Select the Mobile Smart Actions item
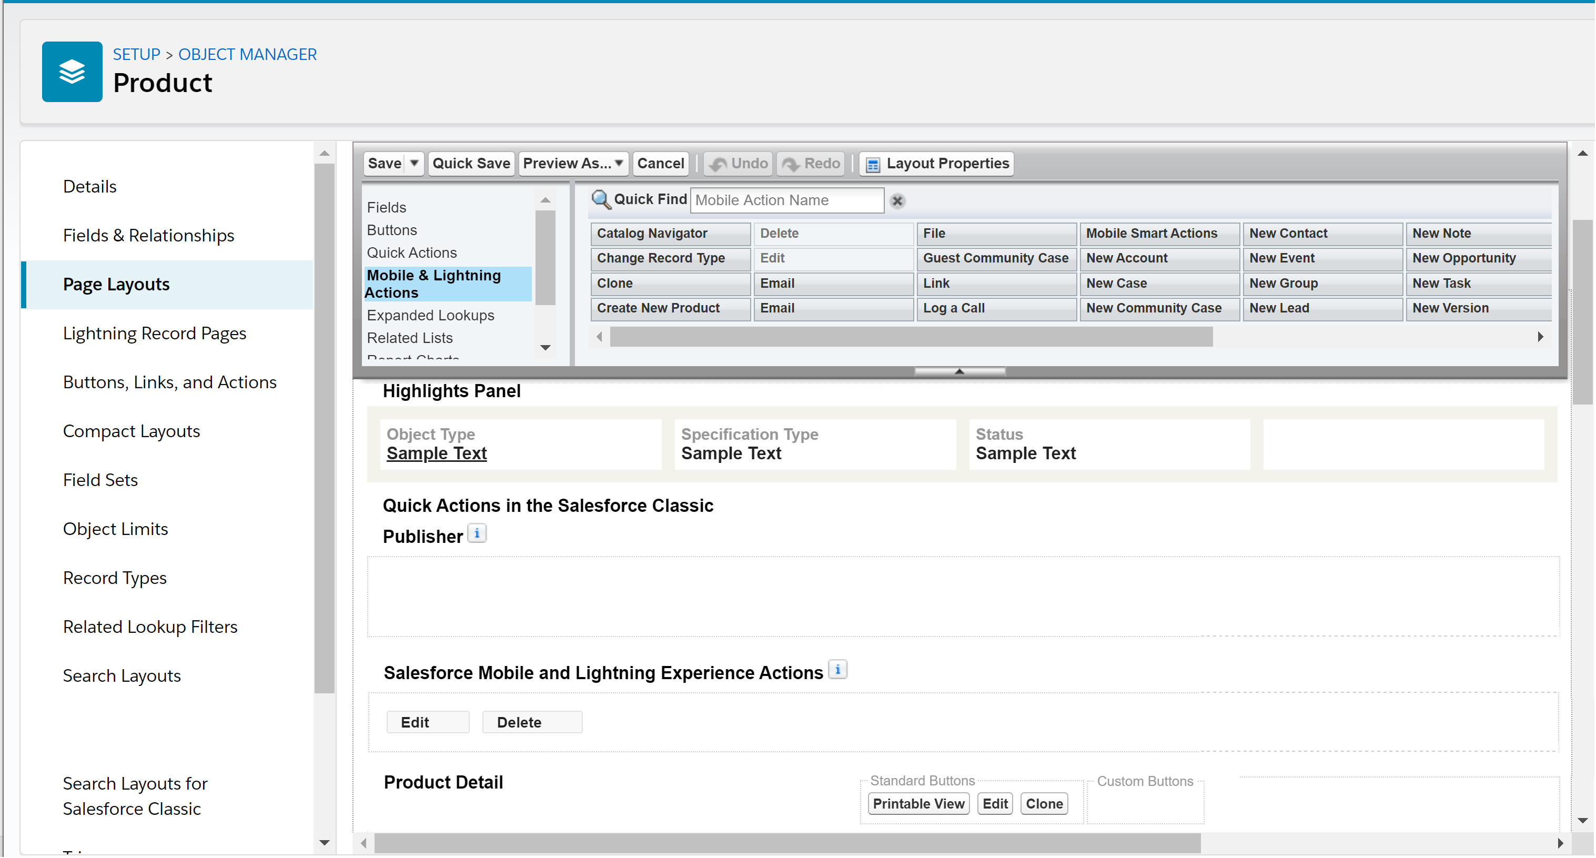 (x=1159, y=234)
